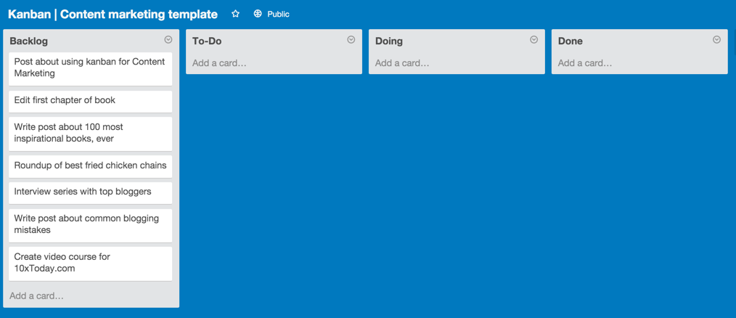Add a card to the Doing list
Viewport: 736px width, 318px height.
(x=402, y=63)
